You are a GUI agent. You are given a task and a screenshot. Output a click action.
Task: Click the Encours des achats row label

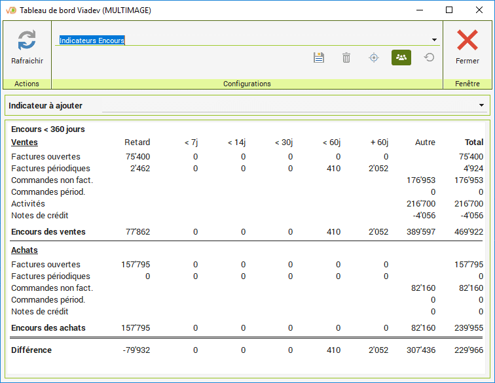click(48, 328)
